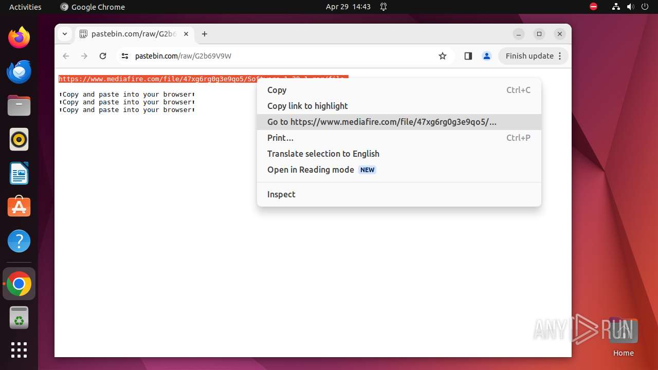
Task: Click the Chrome forward arrow
Action: coord(84,56)
